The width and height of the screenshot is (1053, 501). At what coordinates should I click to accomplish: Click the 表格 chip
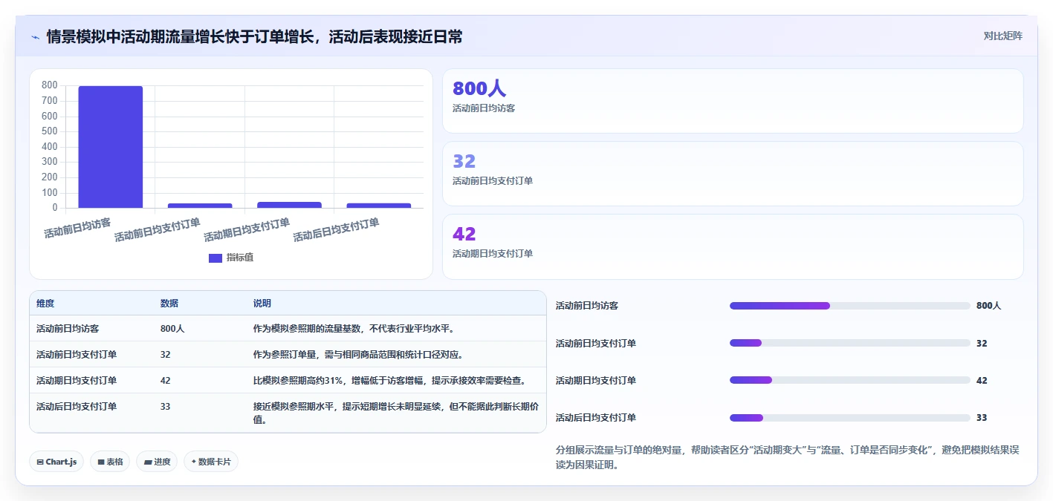coord(110,462)
